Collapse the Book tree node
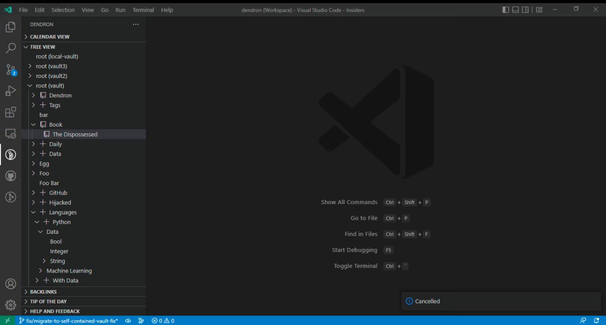The height and width of the screenshot is (325, 606). 33,125
